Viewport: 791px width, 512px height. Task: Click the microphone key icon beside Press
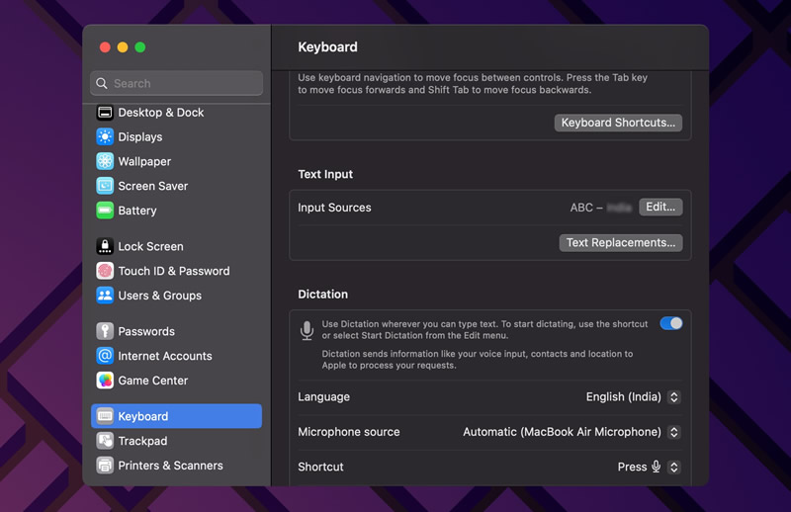[x=656, y=467]
